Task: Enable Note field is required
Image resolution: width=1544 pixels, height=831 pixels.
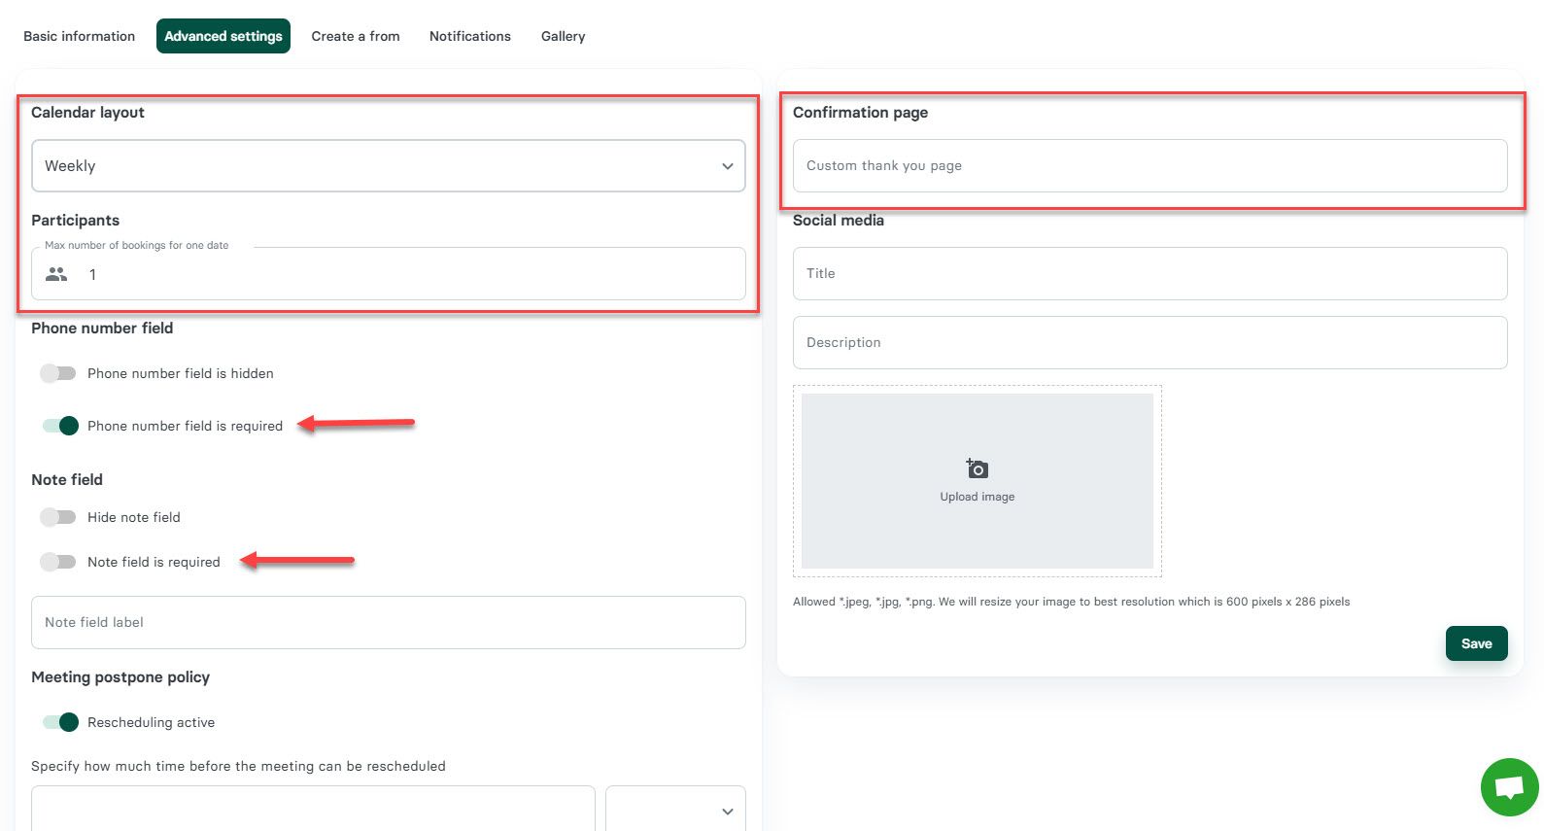Action: 58,562
